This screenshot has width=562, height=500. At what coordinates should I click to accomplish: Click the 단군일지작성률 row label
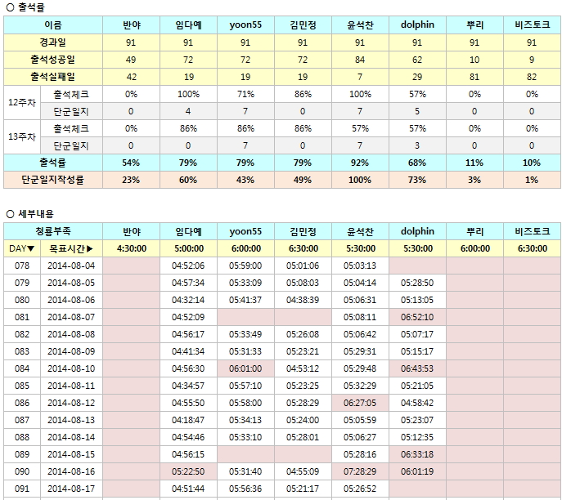pyautogui.click(x=53, y=180)
